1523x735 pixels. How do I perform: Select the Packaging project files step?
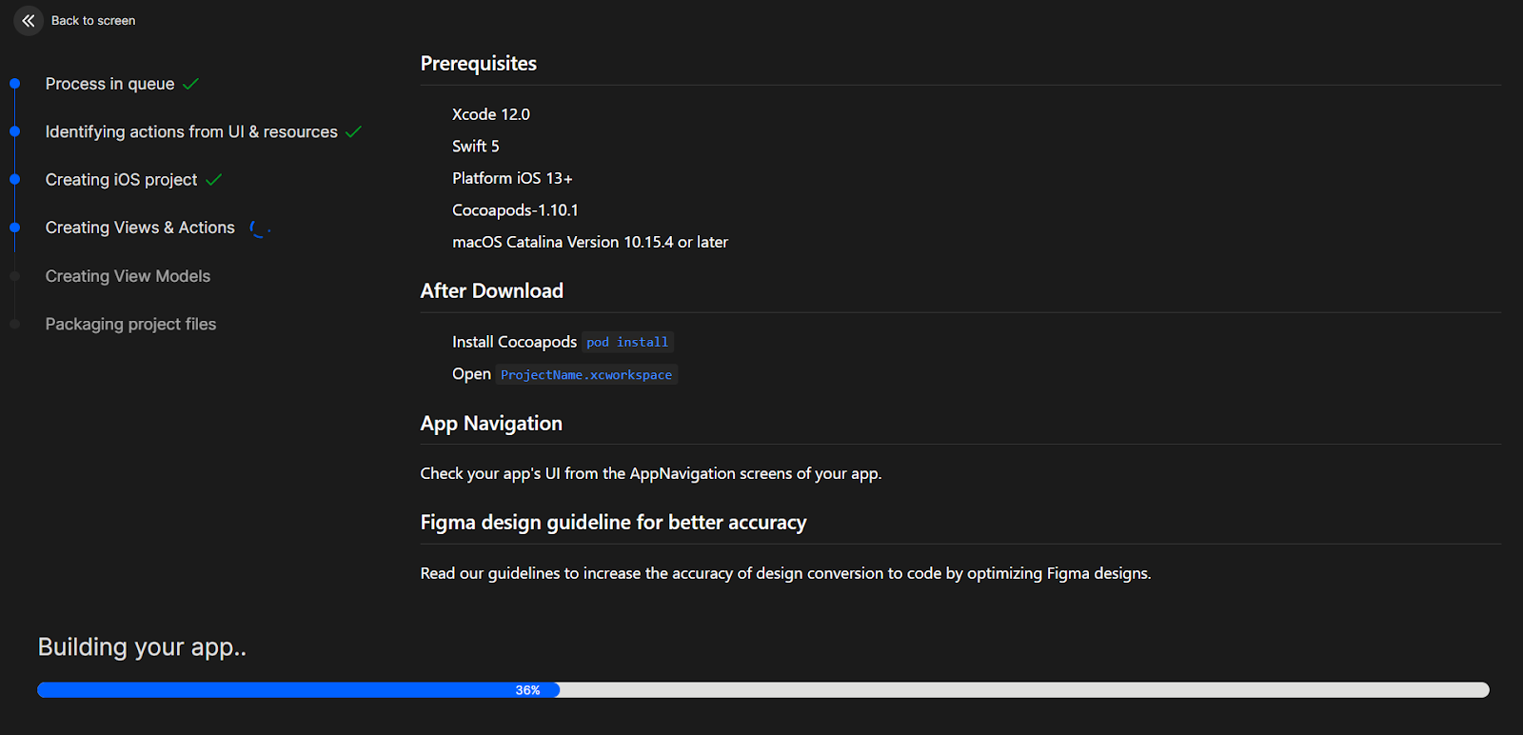click(130, 325)
